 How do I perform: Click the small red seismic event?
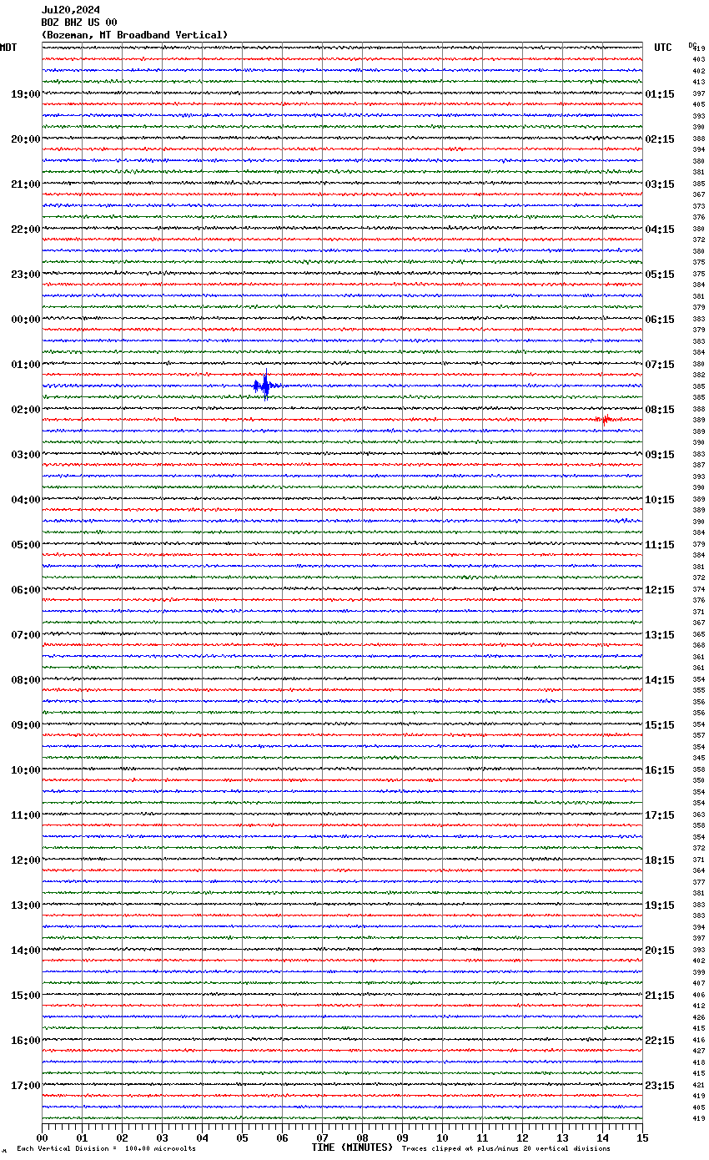point(604,419)
